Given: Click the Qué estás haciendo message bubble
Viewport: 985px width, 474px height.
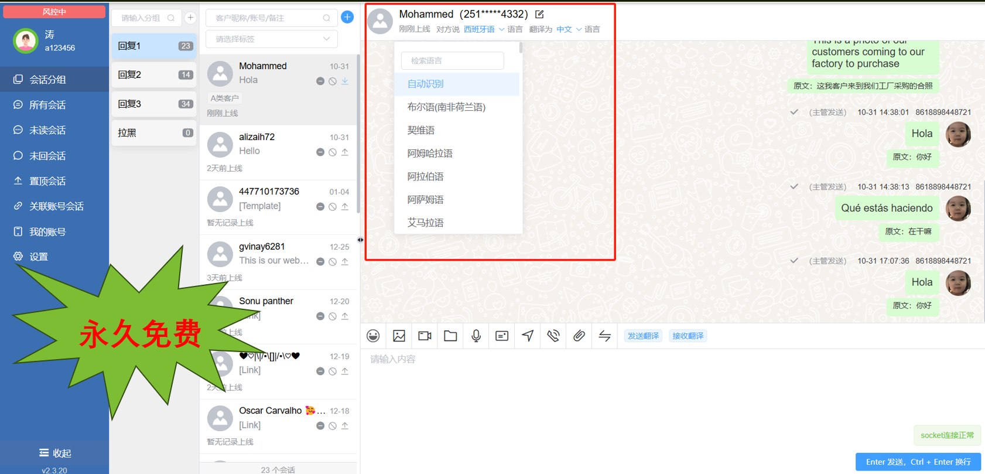Looking at the screenshot, I should tap(887, 208).
